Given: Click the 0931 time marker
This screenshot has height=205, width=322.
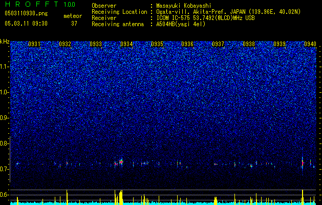Looking at the screenshot, I should click(34, 44).
